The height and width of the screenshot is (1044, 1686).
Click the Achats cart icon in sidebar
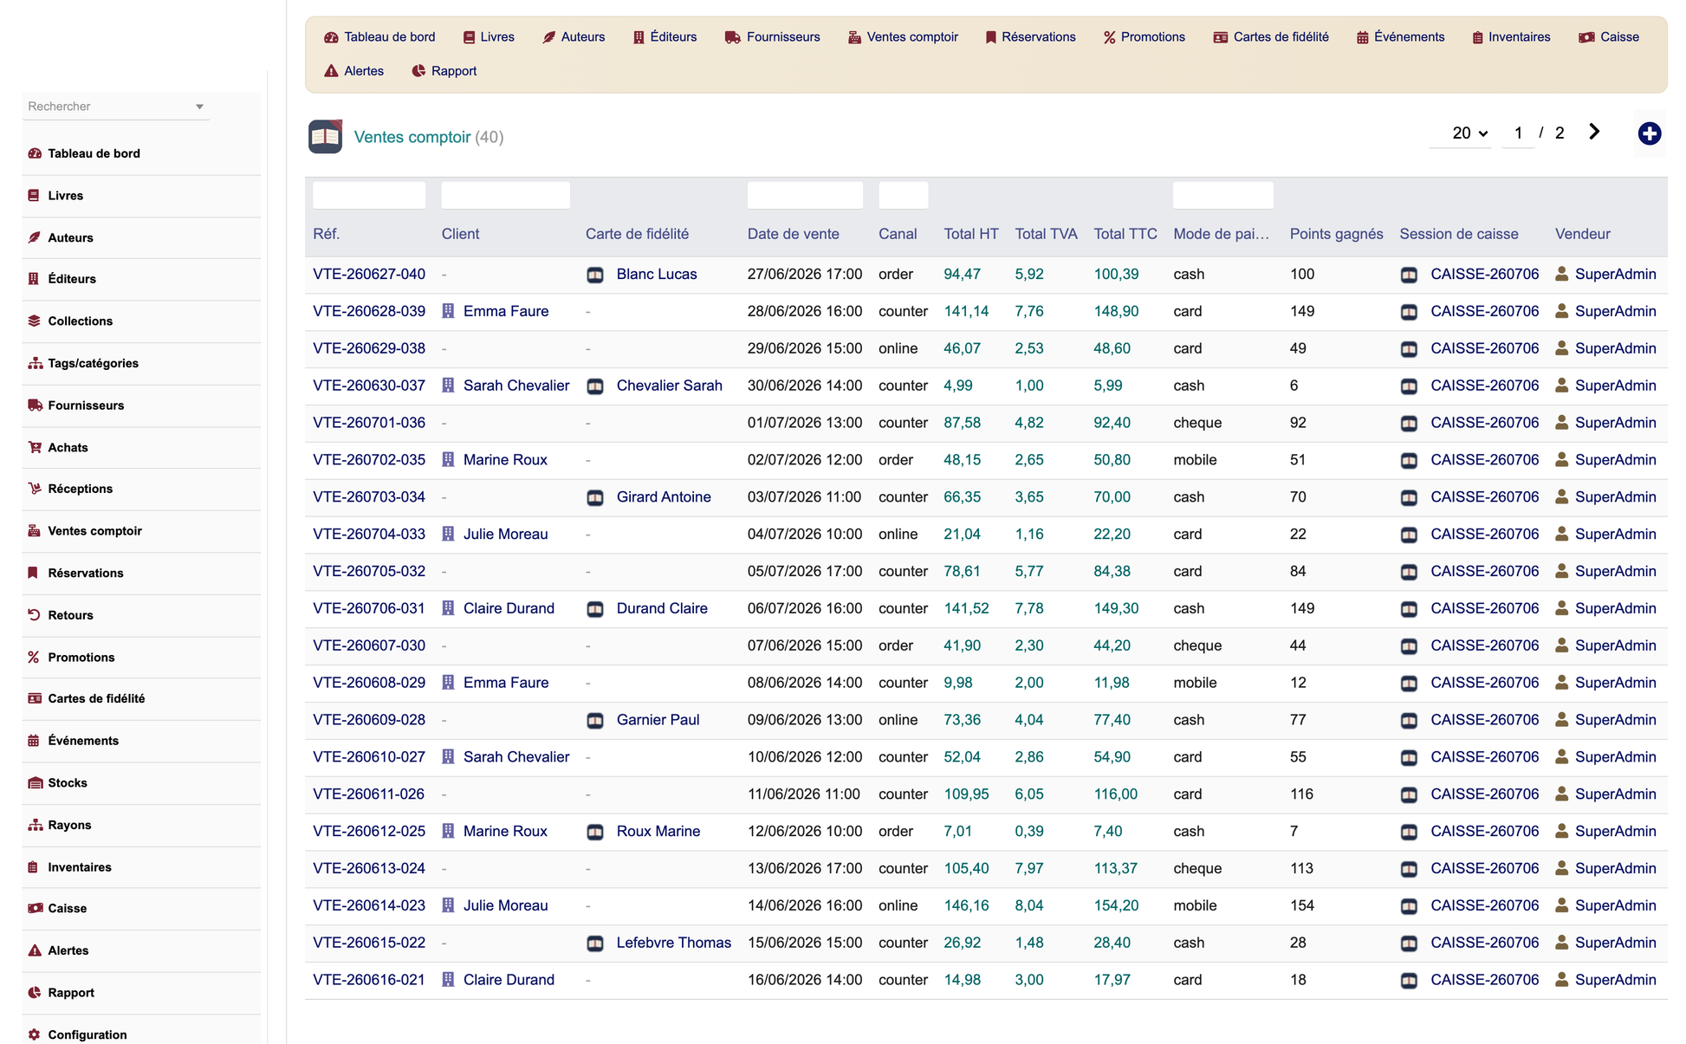coord(35,447)
